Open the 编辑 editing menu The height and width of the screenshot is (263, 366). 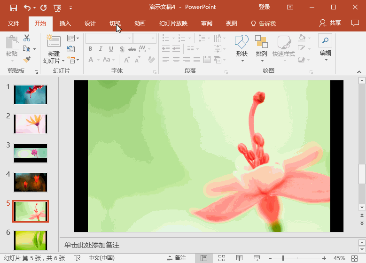tap(326, 48)
